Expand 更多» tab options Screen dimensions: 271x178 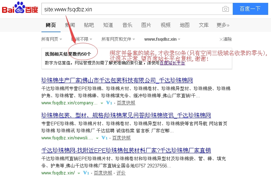tap(223, 25)
